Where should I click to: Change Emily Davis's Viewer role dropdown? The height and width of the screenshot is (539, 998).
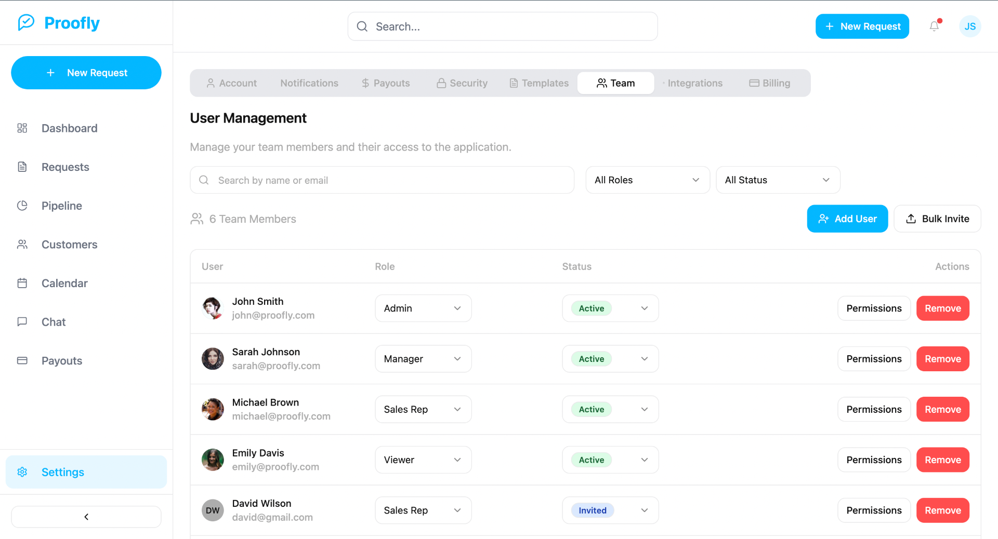423,460
